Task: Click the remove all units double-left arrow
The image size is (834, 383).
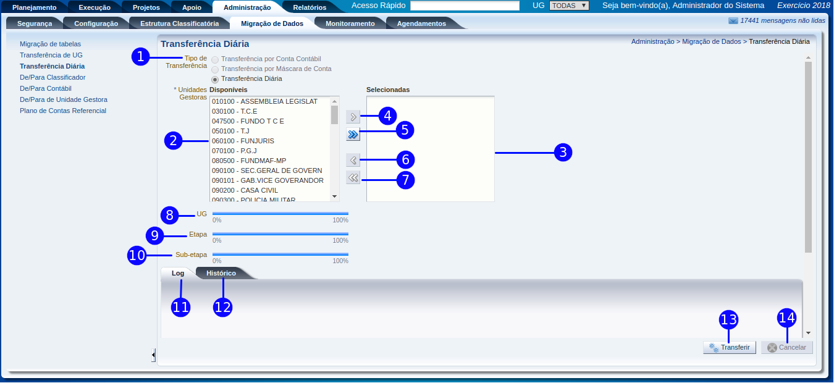Action: coord(353,179)
